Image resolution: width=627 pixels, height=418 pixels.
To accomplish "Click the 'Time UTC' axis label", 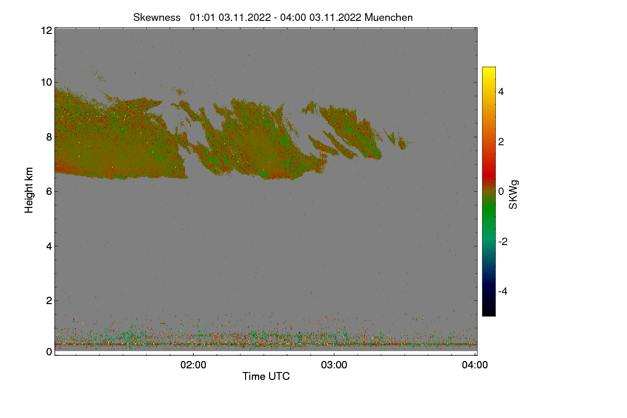I will 266,376.
